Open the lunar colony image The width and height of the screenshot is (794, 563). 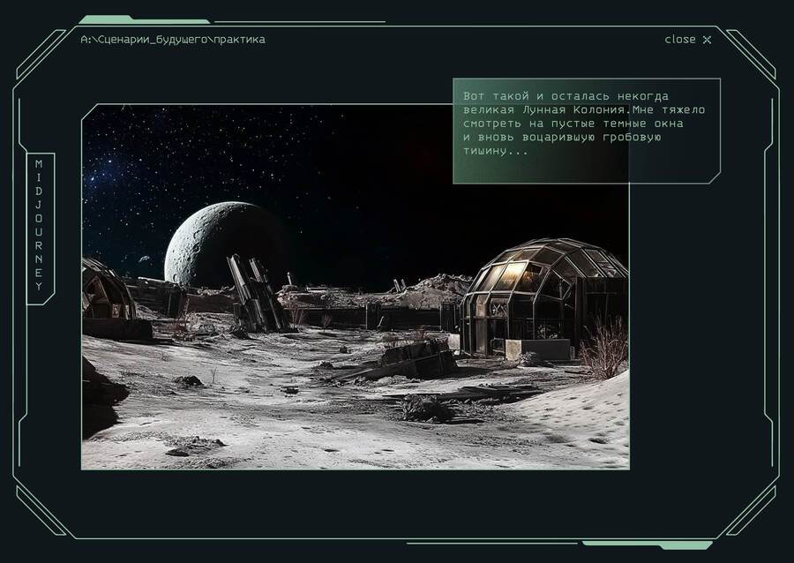point(356,287)
